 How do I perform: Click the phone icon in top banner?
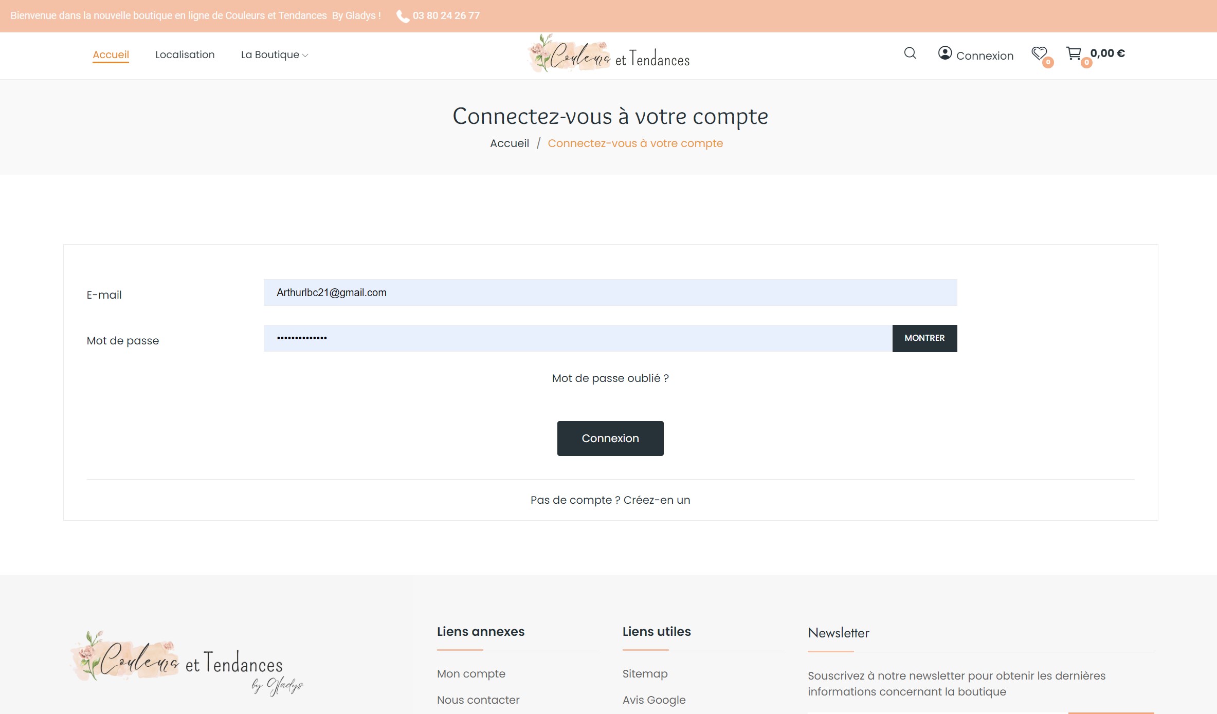point(403,16)
